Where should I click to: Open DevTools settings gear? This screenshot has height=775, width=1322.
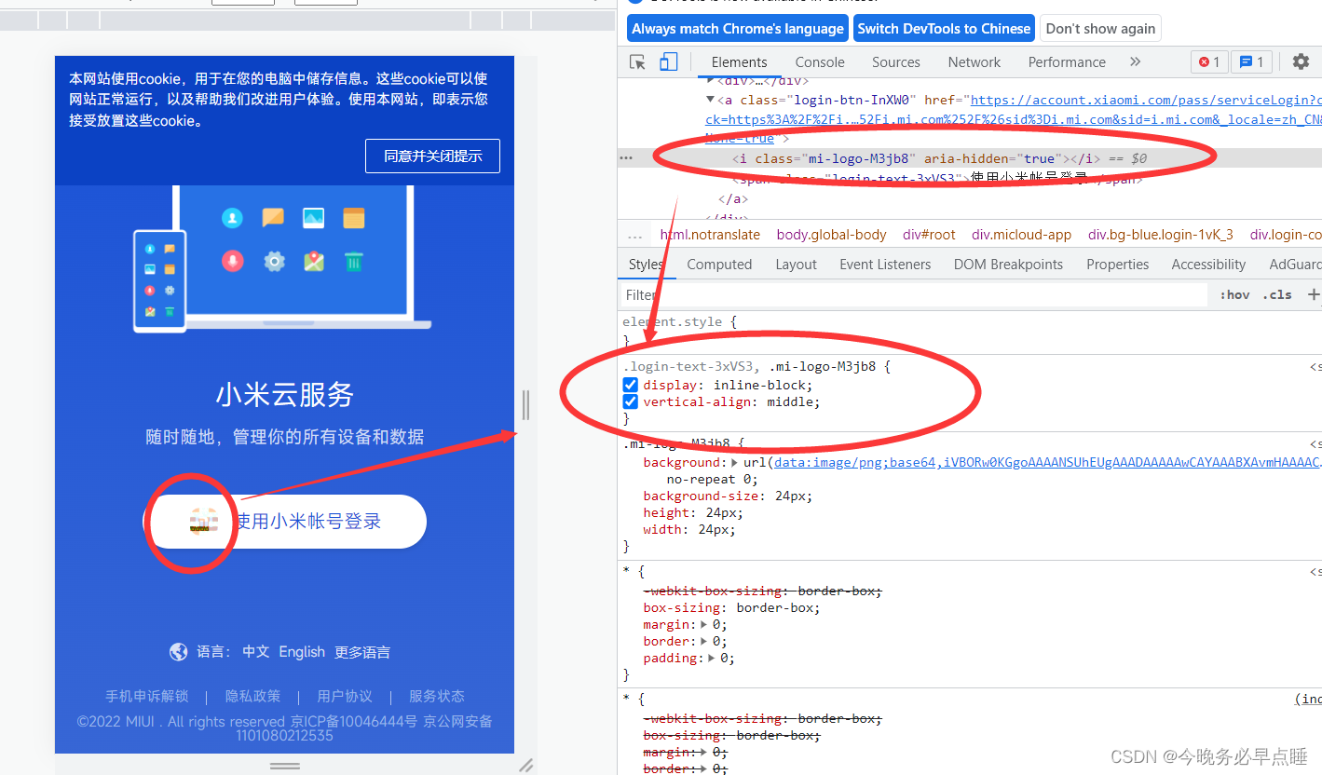[x=1301, y=62]
